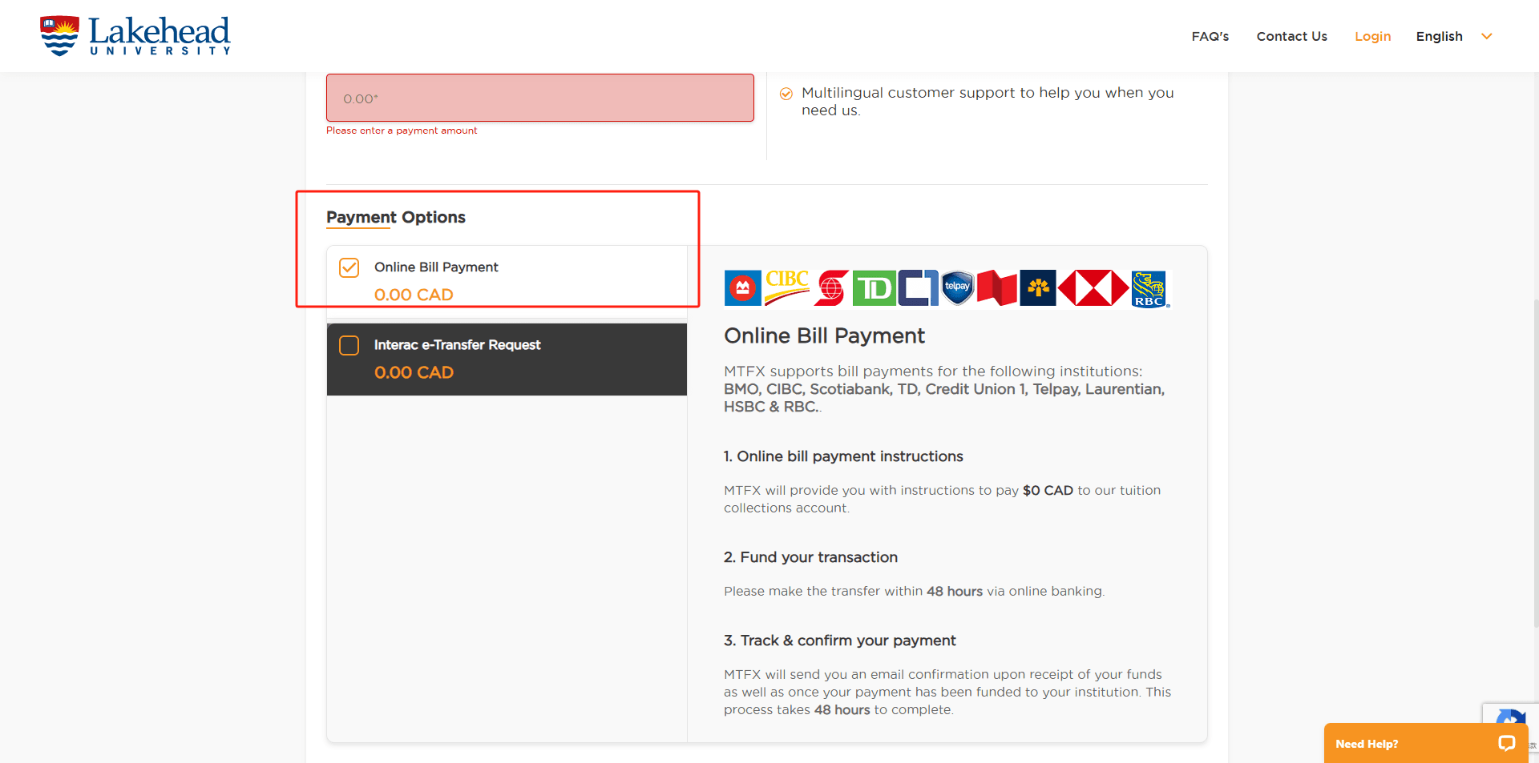This screenshot has width=1539, height=763.
Task: Click the checkmark icon beside Multilingual support
Action: point(786,94)
